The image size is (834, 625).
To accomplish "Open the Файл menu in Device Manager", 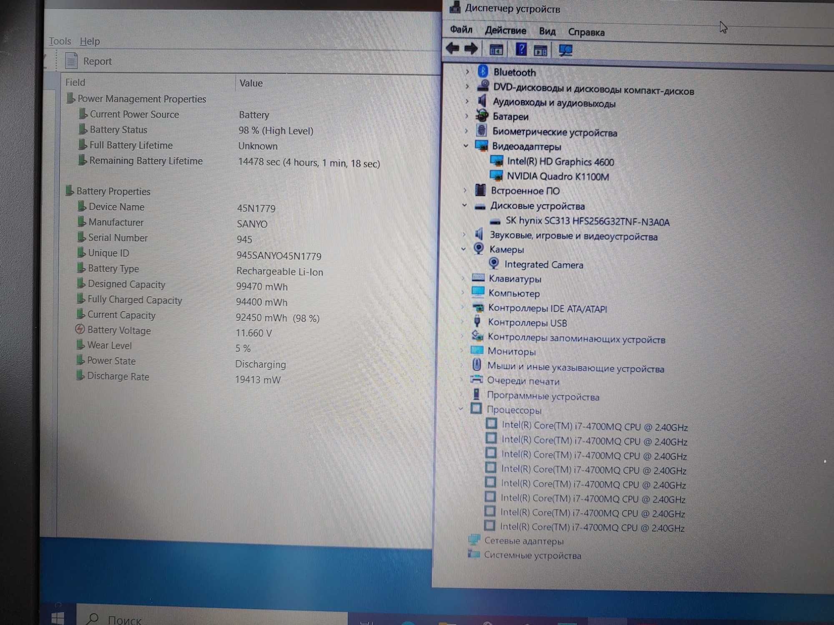I will tap(461, 30).
